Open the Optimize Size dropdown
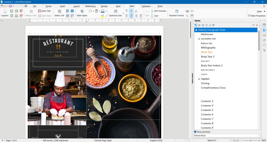The width and height of the screenshot is (267, 142). 123,13
